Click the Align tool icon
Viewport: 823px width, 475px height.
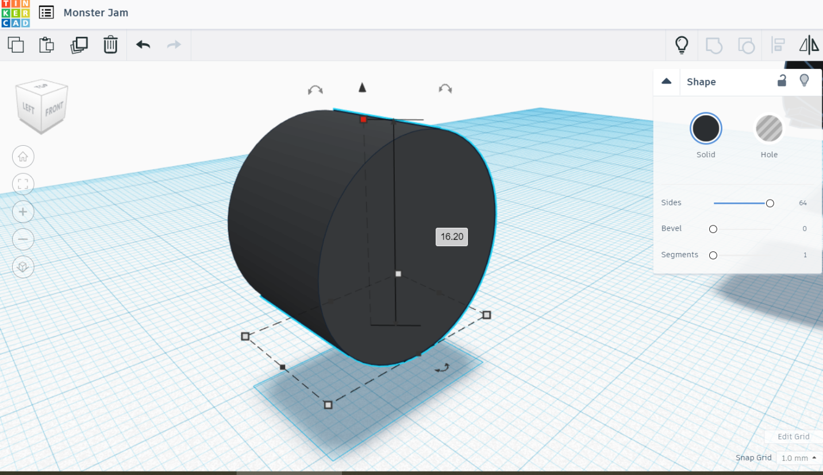[778, 45]
